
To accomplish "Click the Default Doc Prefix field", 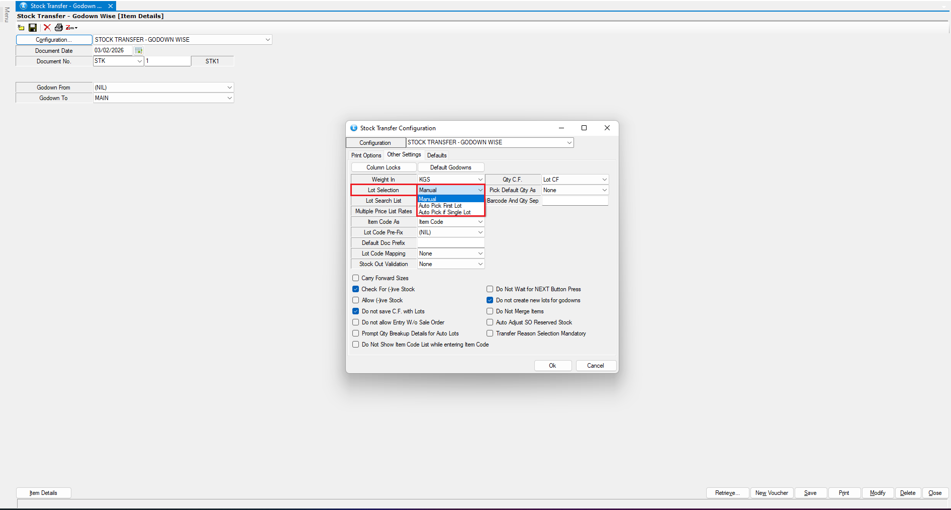I will click(x=450, y=243).
